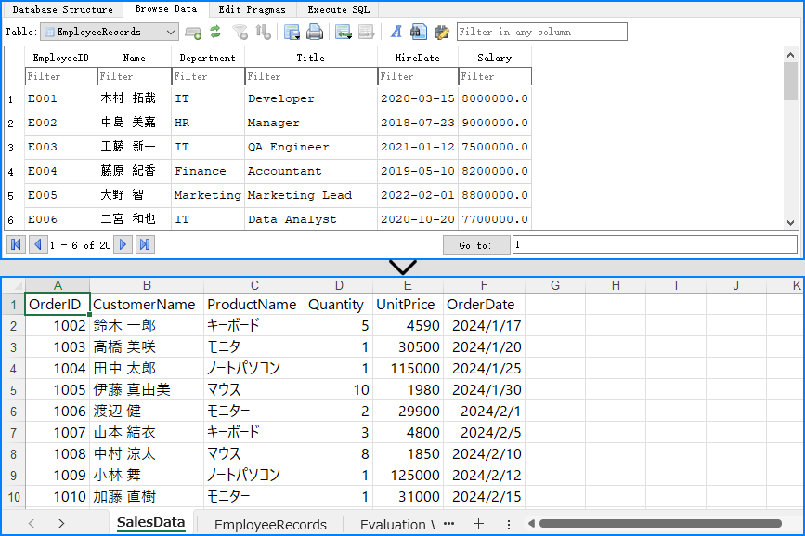Click the vertical dots sheet bar handle
Image resolution: width=805 pixels, height=536 pixels.
click(508, 524)
